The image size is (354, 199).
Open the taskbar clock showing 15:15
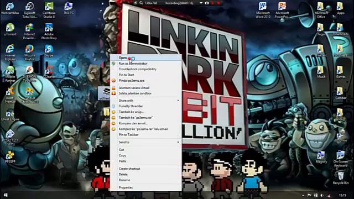point(342,195)
